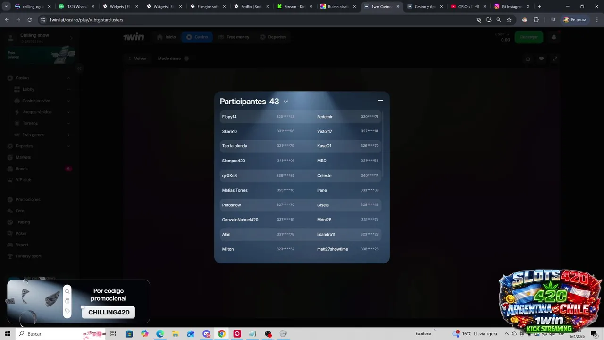Bookmark this page with the star icon
Screen dimensions: 604x340
[509, 20]
